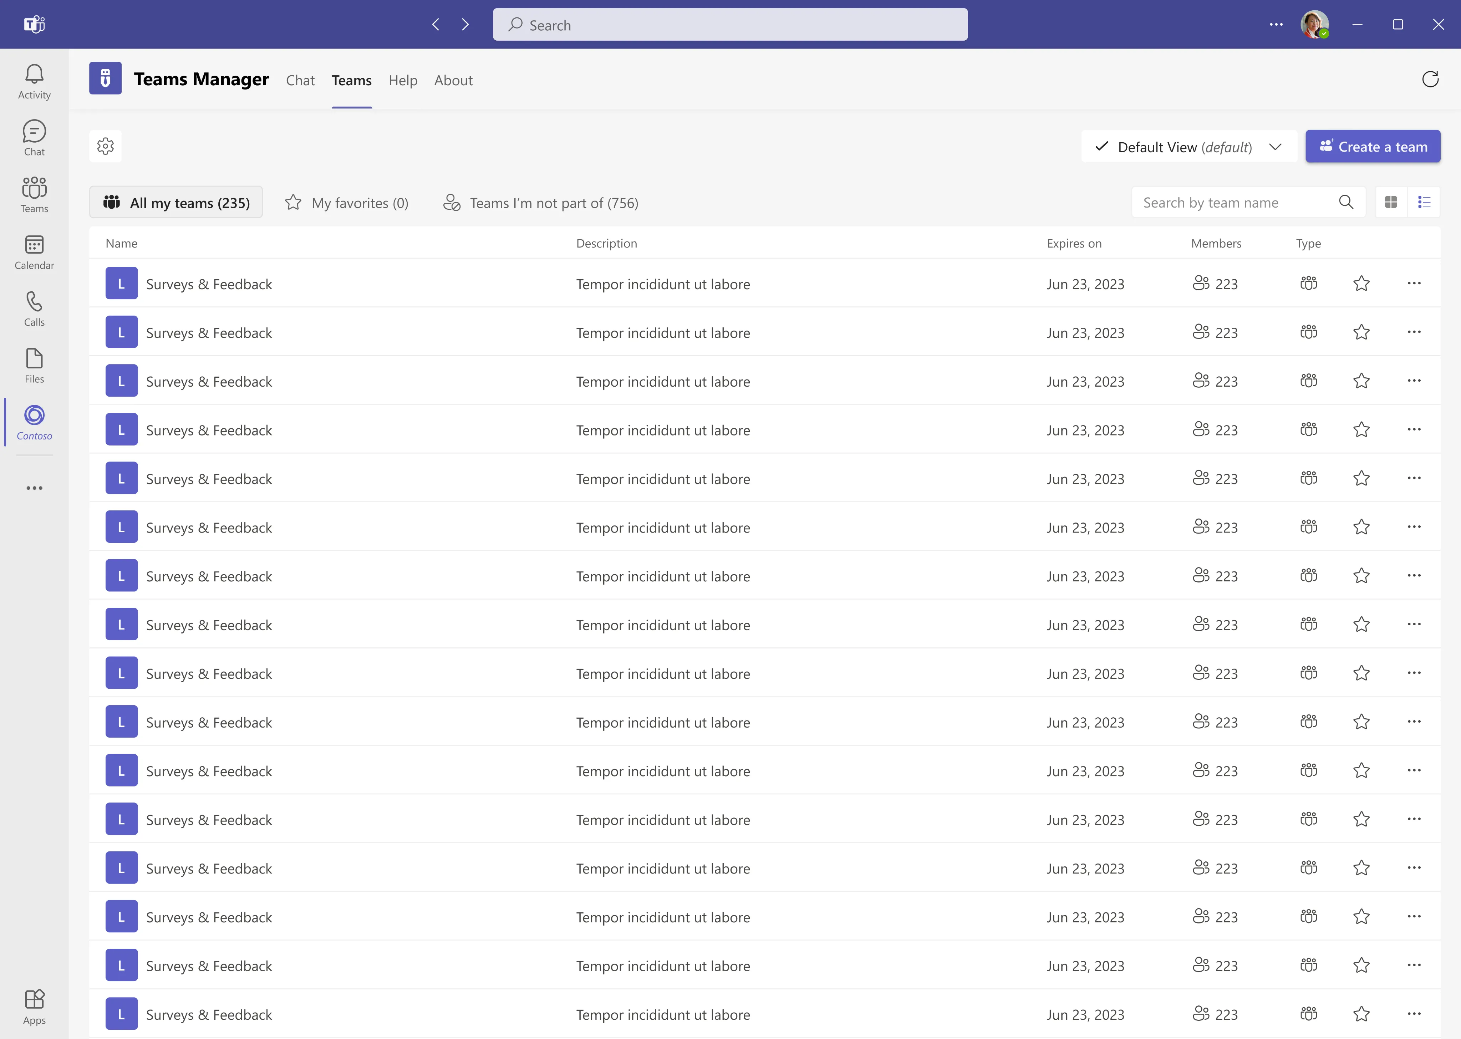This screenshot has width=1461, height=1039.
Task: Open Calls in the sidebar
Action: click(x=35, y=309)
